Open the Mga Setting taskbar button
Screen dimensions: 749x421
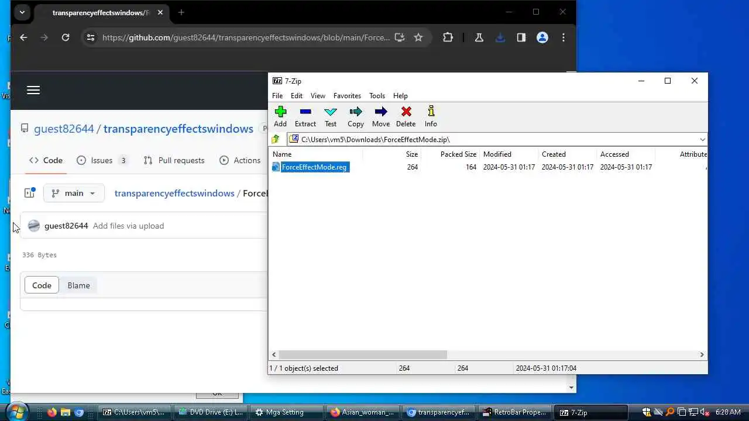coord(287,412)
